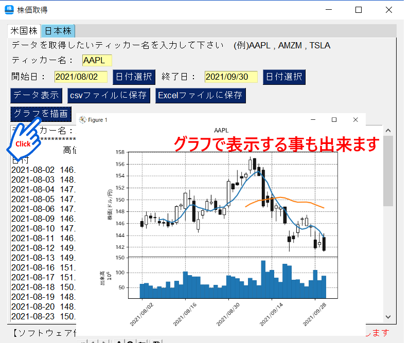This screenshot has width=410, height=343.
Task: Click the 出来高 volume axis label
Action: (x=102, y=278)
